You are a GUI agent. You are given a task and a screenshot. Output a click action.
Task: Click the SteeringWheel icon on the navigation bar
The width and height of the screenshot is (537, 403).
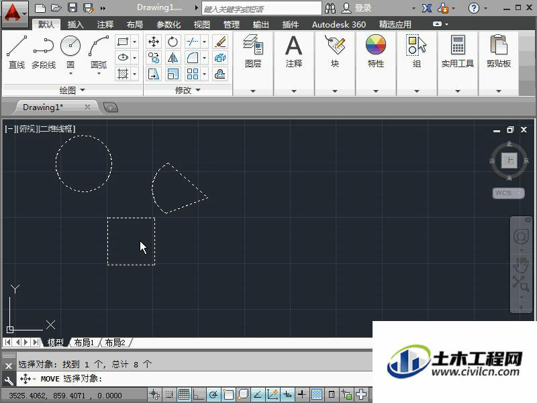click(521, 236)
